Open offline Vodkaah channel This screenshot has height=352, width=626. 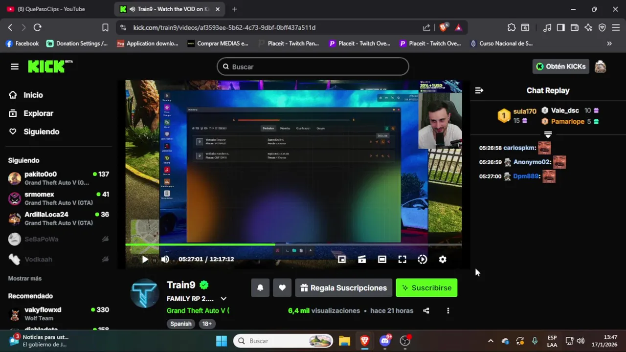coord(59,259)
